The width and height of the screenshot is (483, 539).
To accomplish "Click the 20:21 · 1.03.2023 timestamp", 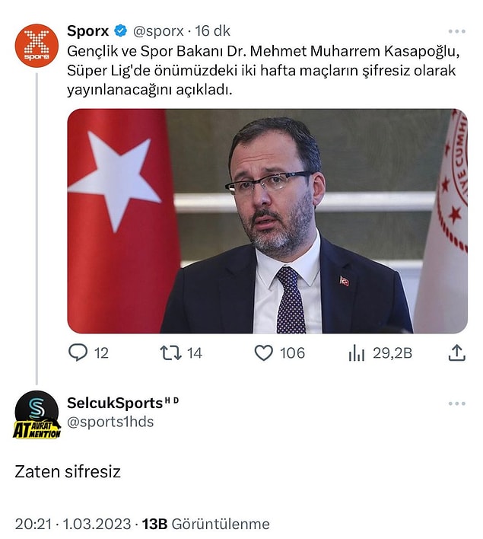I will pos(73,525).
